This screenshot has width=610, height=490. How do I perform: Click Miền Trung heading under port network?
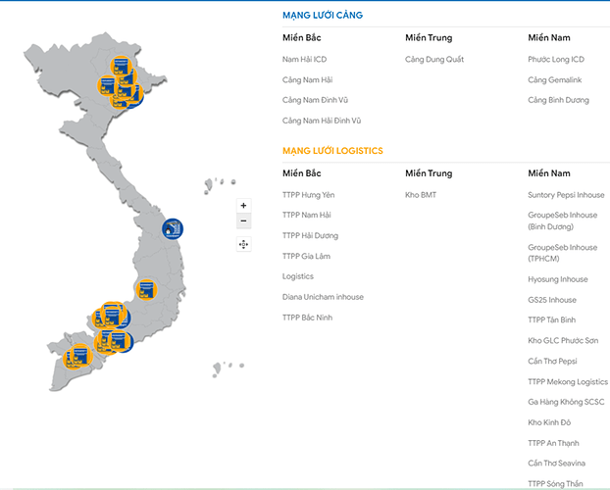429,37
